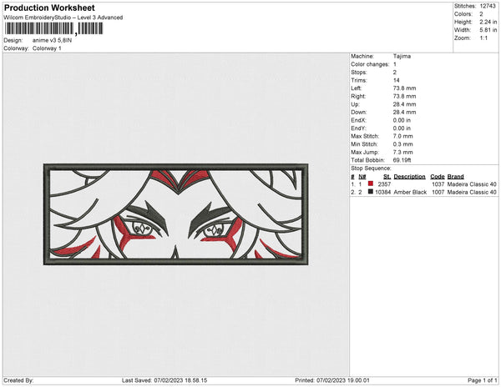Screen dimensions: 501x387
Task: Click the 'Page 1 of 1' footer text
Action: tap(482, 380)
